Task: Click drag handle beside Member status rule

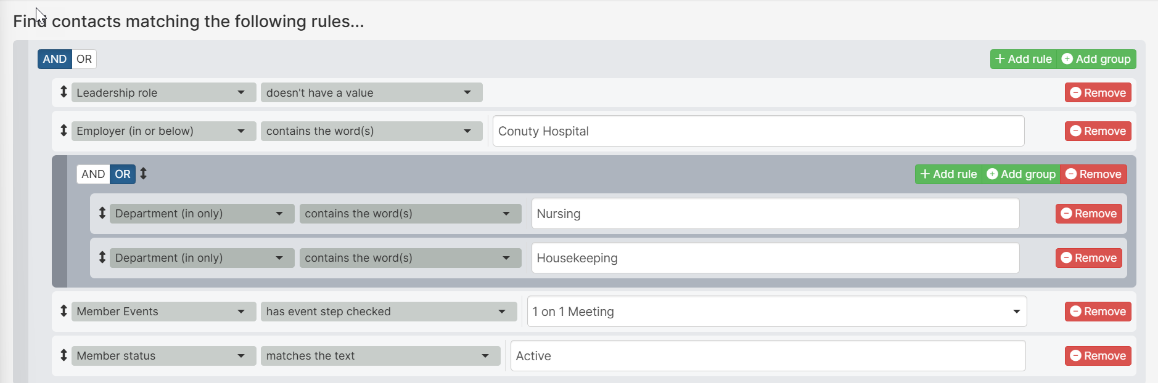Action: (x=64, y=355)
